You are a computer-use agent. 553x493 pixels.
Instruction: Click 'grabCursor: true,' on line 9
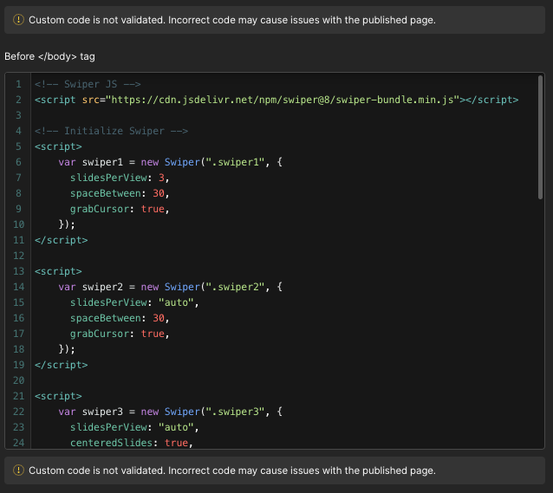tap(120, 209)
